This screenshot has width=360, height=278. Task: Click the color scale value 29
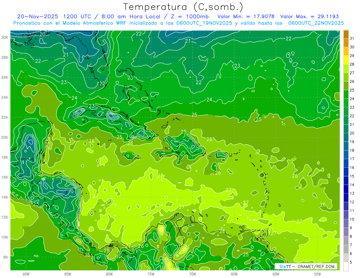(x=352, y=56)
